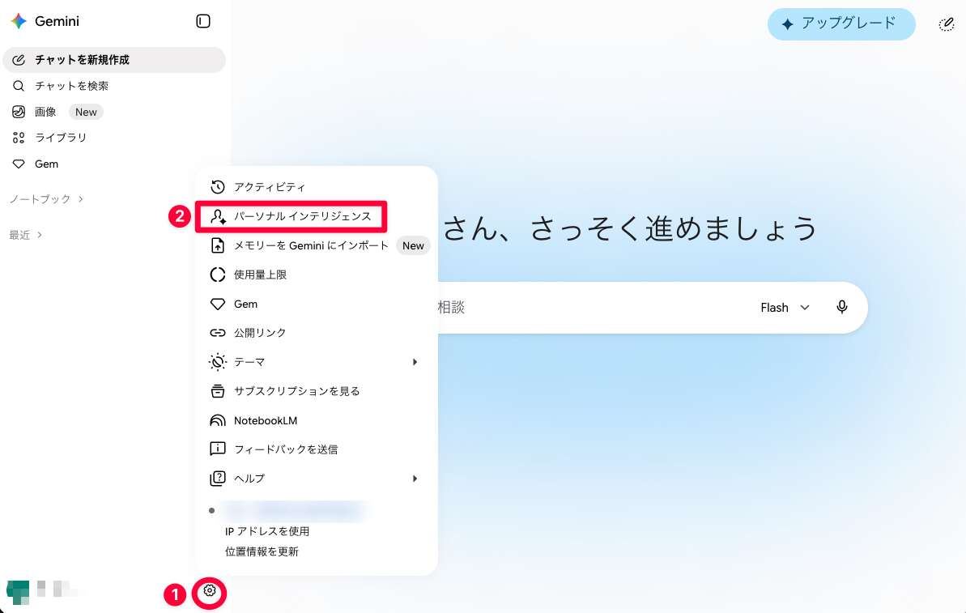Viewport: 966px width, 613px height.
Task: Expand the テーマ submenu arrow
Action: point(415,362)
